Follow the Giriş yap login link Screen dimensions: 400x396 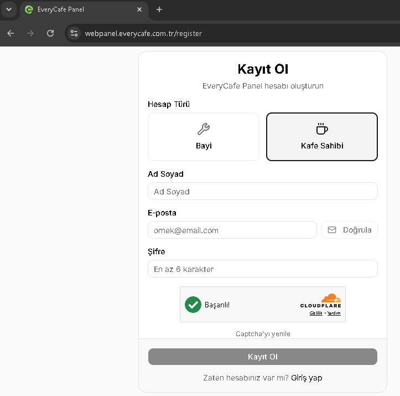click(x=307, y=378)
